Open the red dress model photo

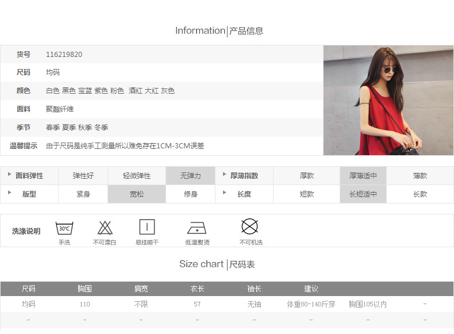coord(388,101)
